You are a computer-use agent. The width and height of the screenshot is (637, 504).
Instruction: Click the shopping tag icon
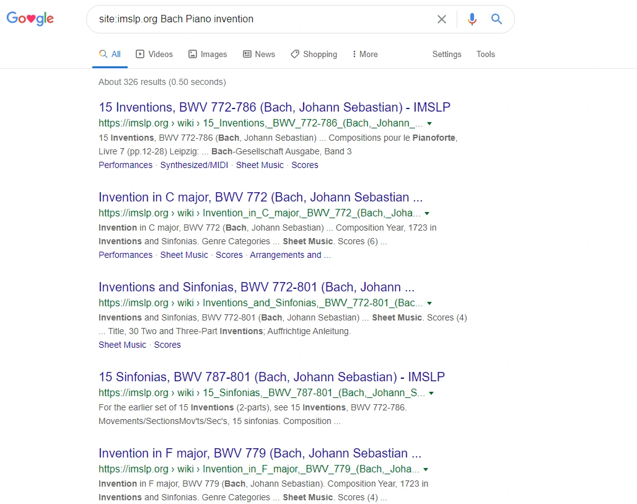tap(294, 54)
